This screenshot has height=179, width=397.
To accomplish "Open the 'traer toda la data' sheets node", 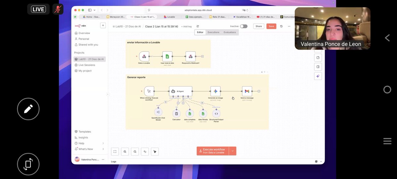I will [x=167, y=56].
